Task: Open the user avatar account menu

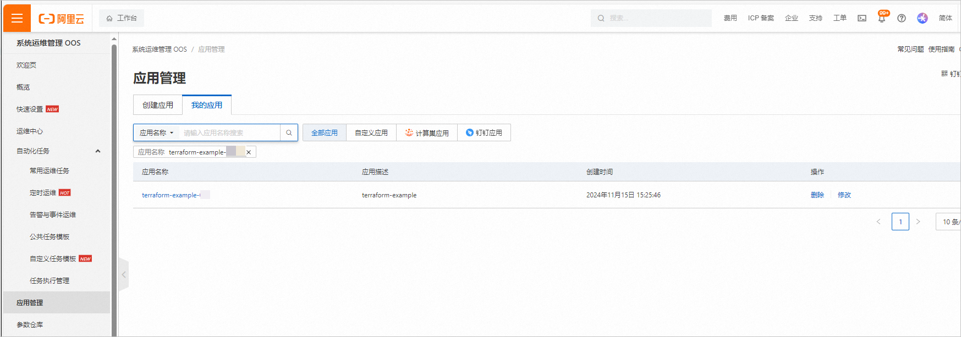Action: [922, 18]
